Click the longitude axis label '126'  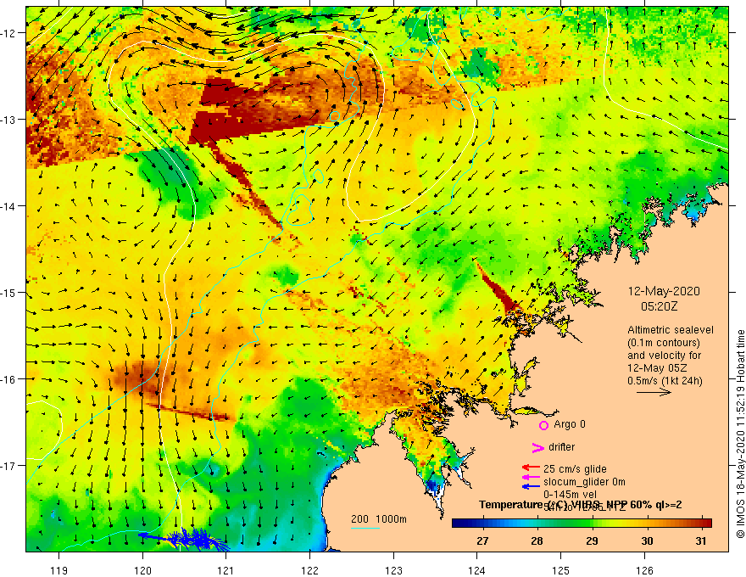coord(644,570)
